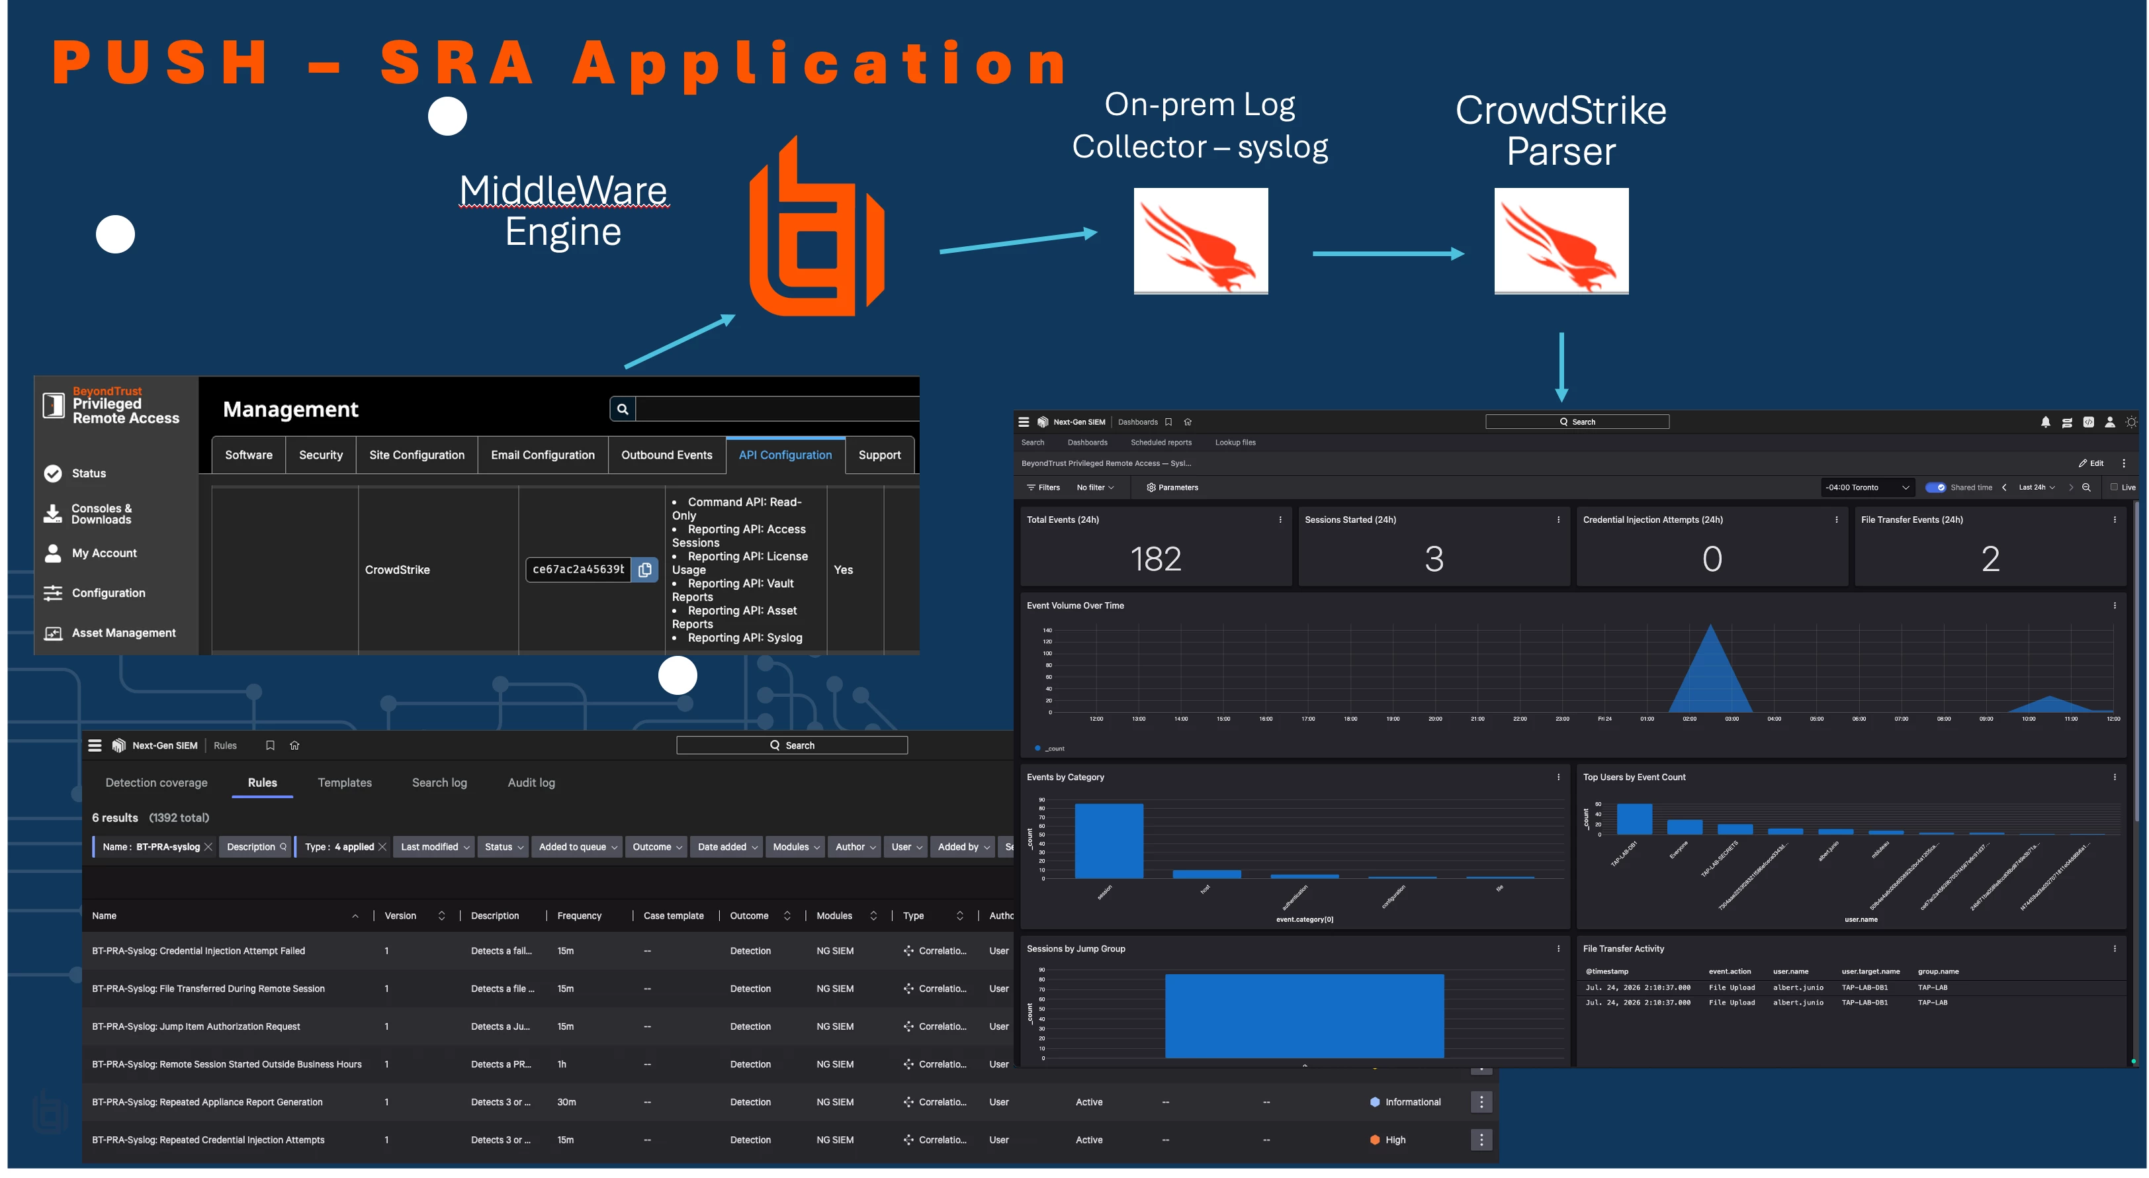Open the Outcome filter dropdown
Image resolution: width=2149 pixels, height=1178 pixels.
(656, 847)
